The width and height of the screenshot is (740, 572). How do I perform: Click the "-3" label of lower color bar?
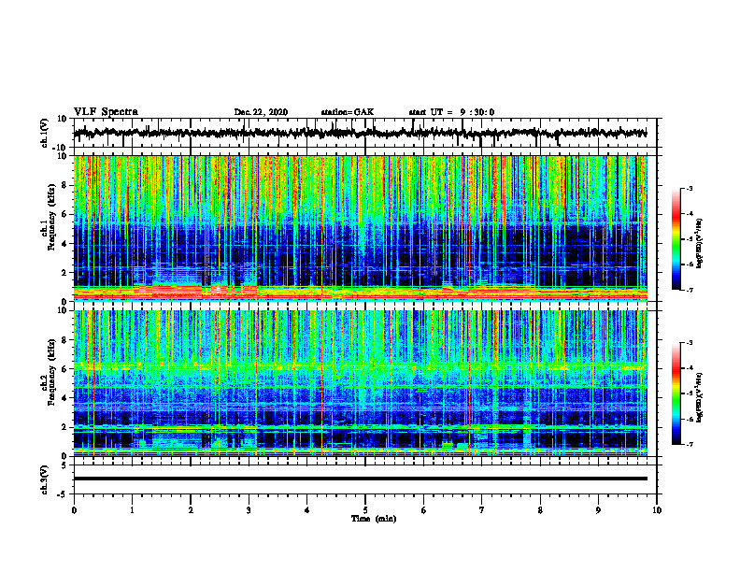pos(690,343)
